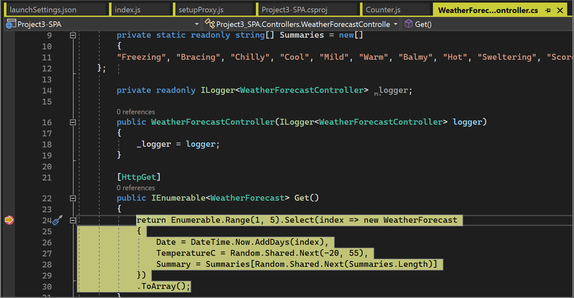Viewport: 574px width, 298px height.
Task: Click the 0 references link above the Get method
Action: point(136,188)
